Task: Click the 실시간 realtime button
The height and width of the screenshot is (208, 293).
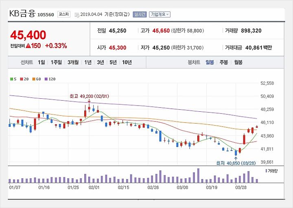Action: [x=140, y=14]
